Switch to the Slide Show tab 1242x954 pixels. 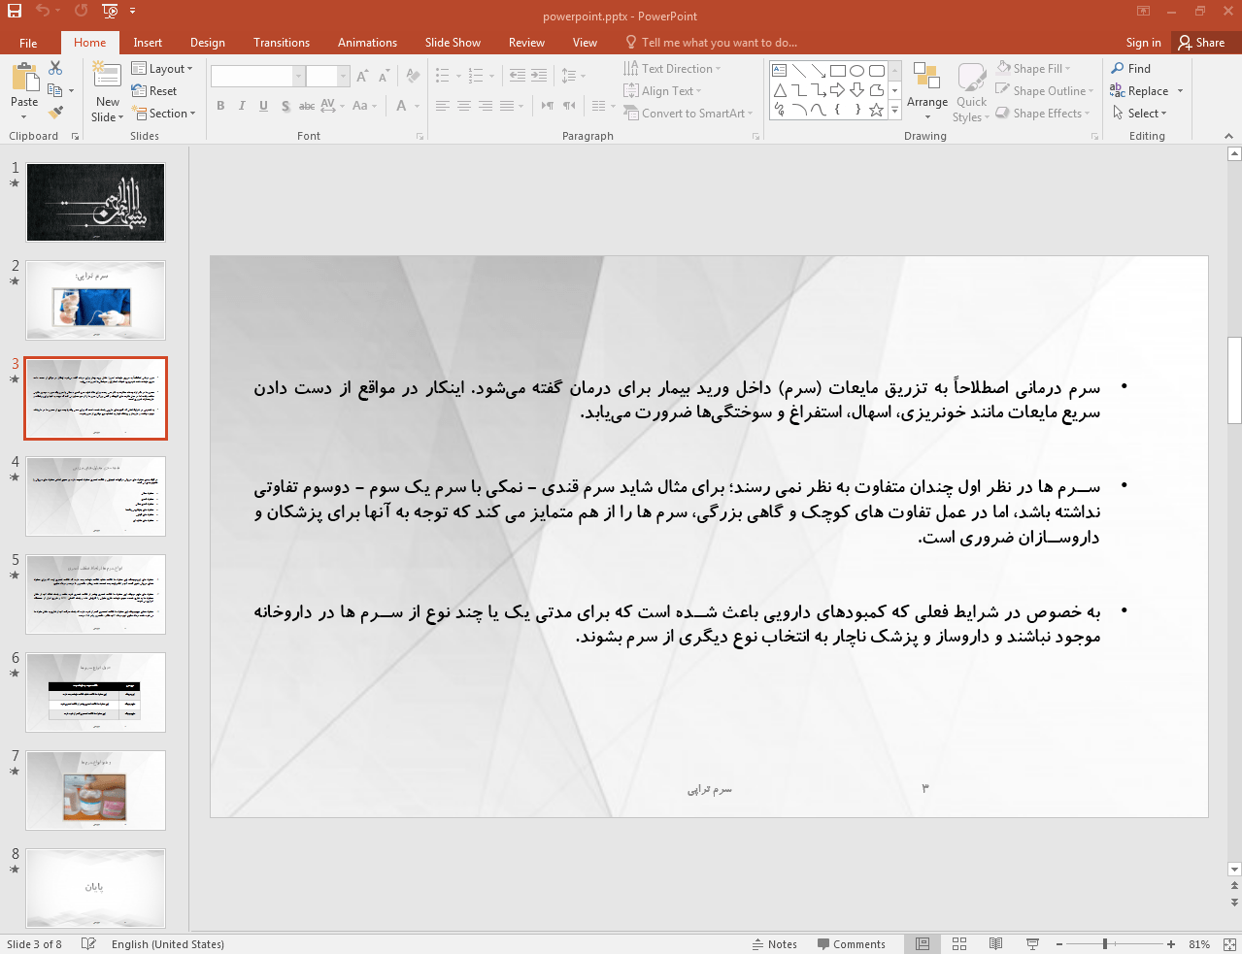click(x=453, y=43)
